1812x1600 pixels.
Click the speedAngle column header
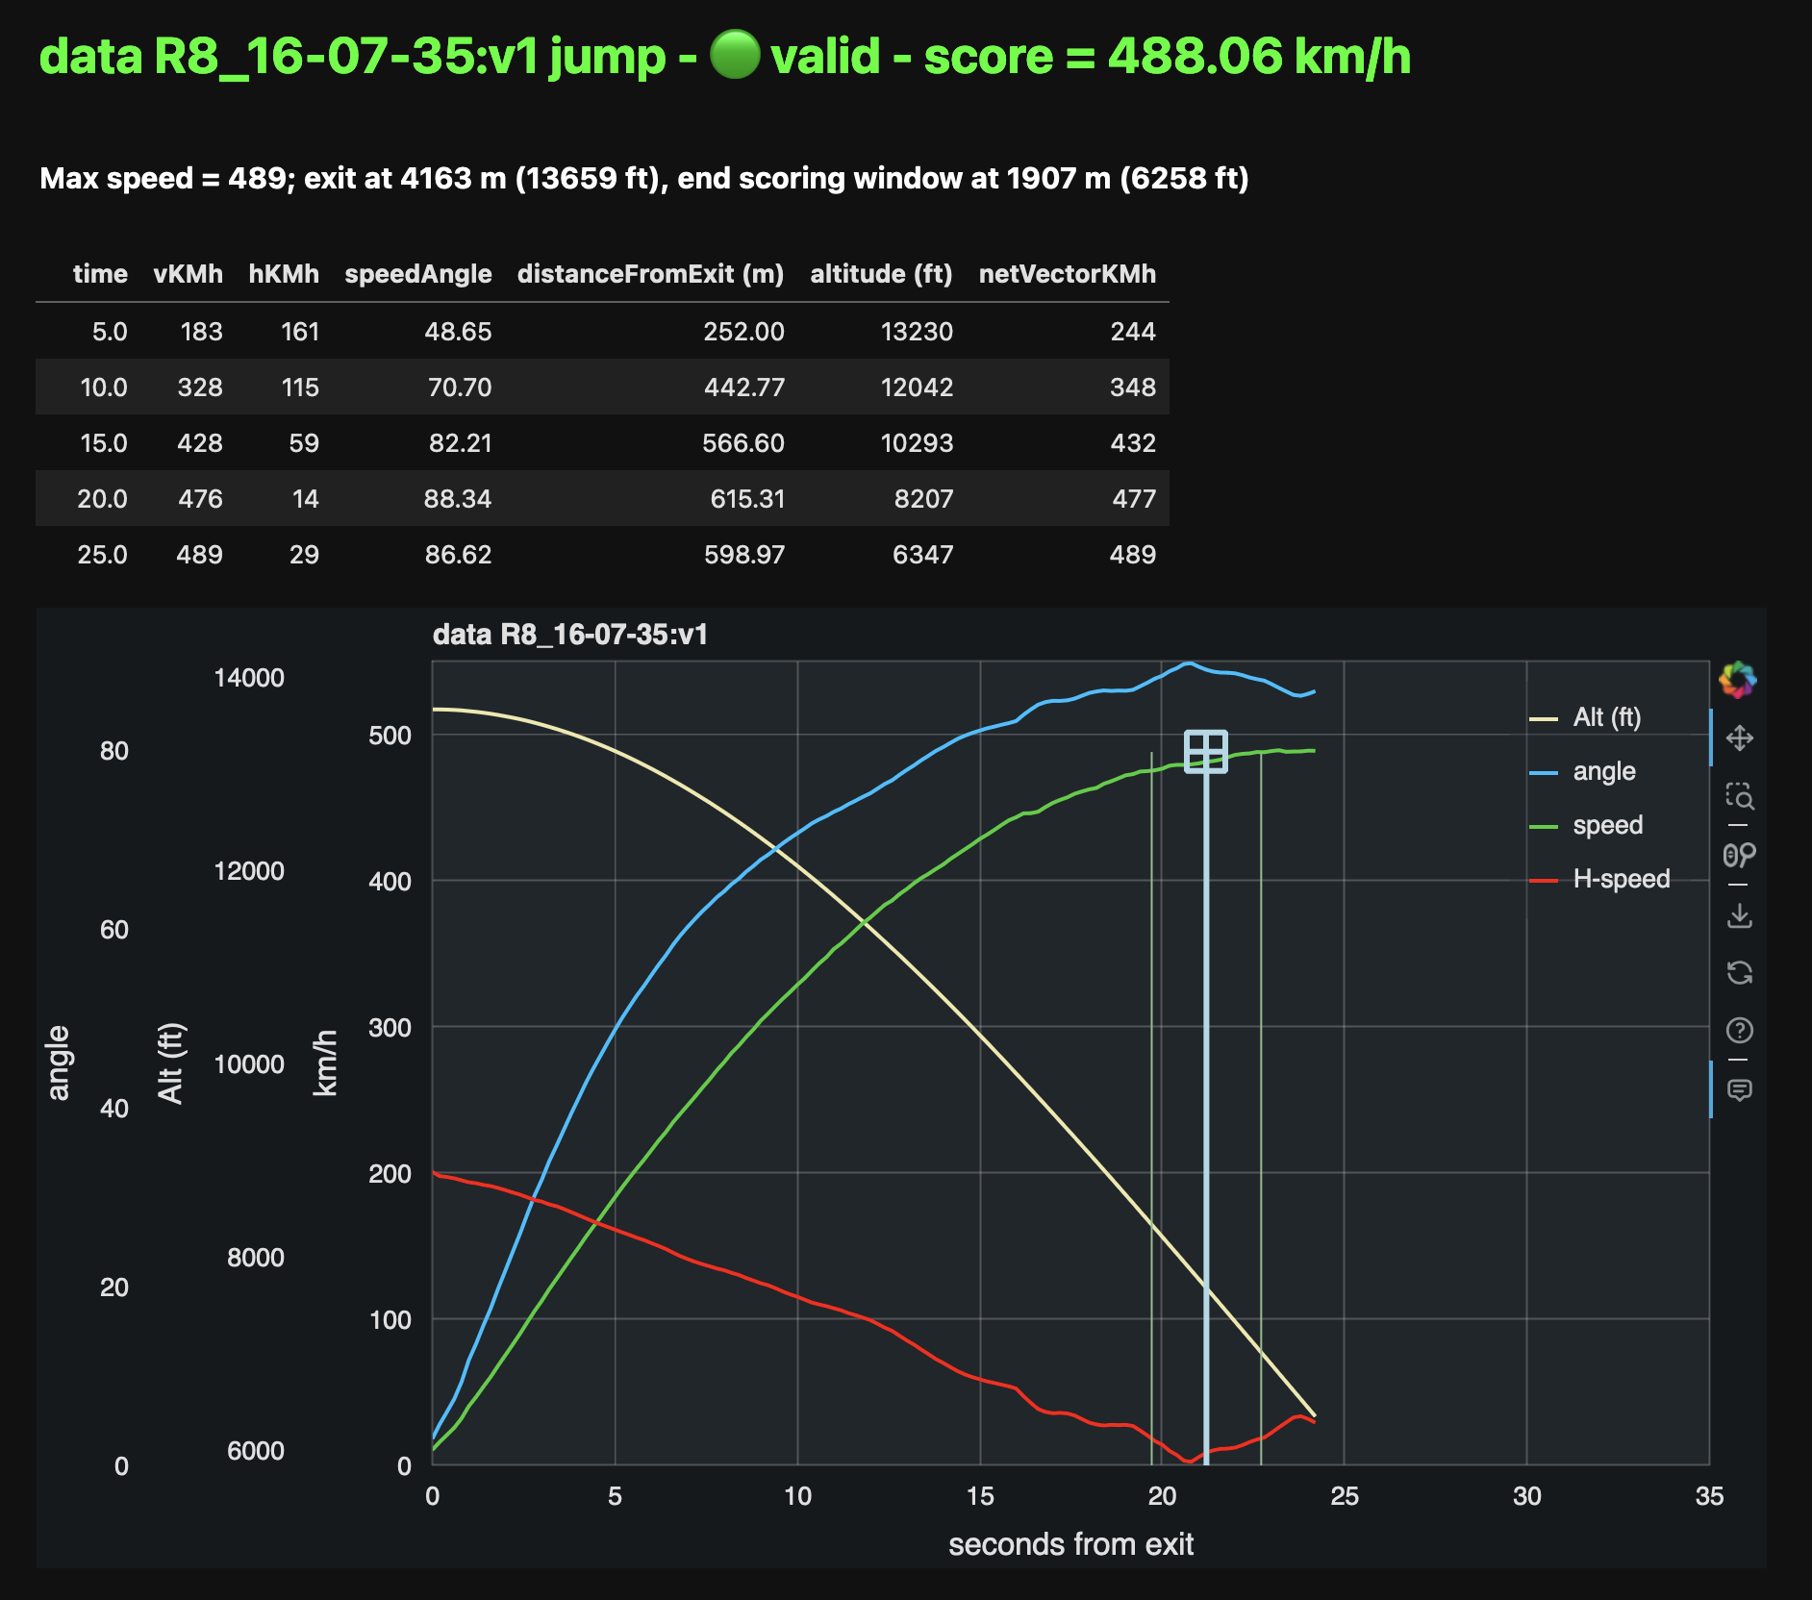[x=417, y=274]
